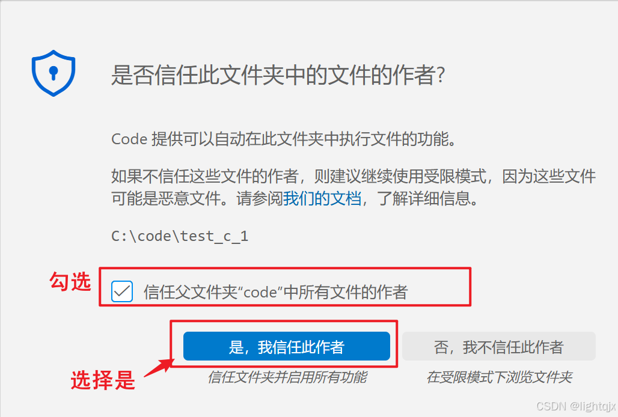Click the label 信任父文件夹"code"中所有文件的作者
The image size is (618, 417).
275,292
